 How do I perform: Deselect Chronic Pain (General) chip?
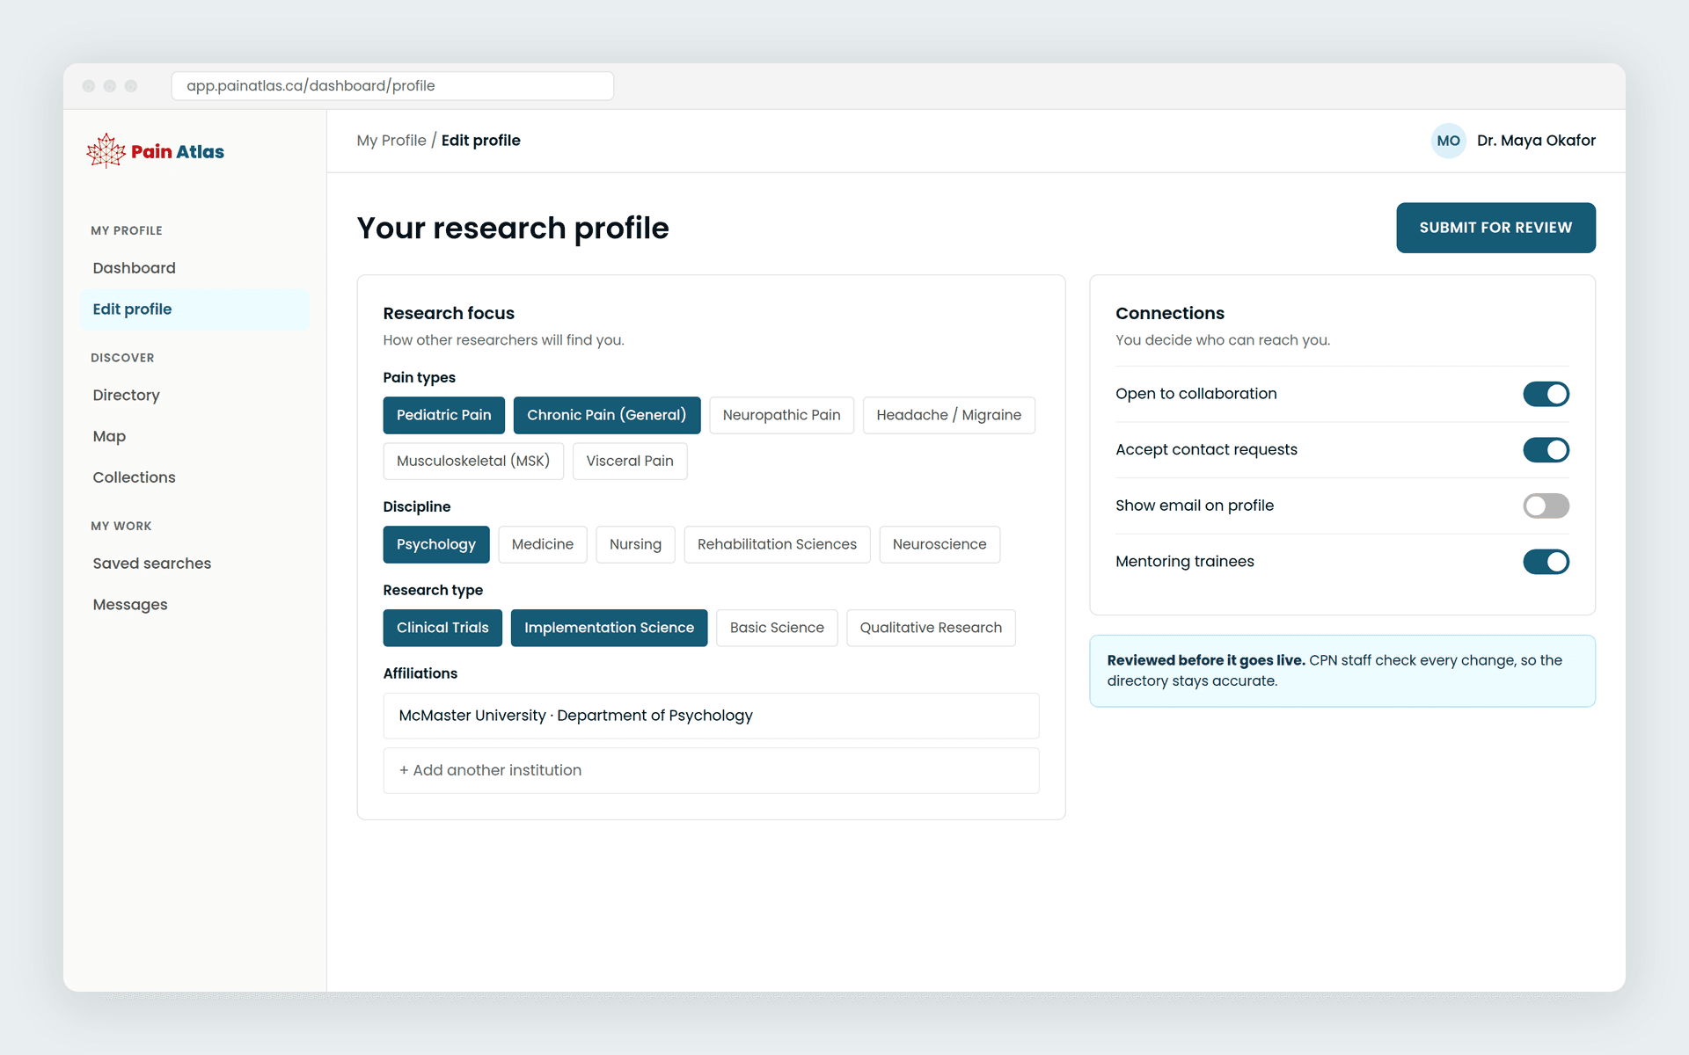click(606, 415)
